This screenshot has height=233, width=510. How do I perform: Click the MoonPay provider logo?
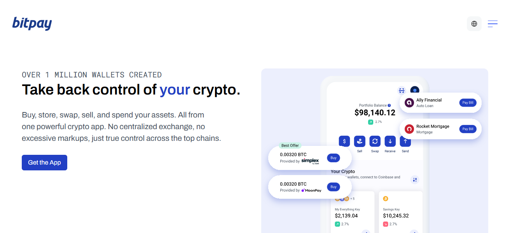[312, 190]
